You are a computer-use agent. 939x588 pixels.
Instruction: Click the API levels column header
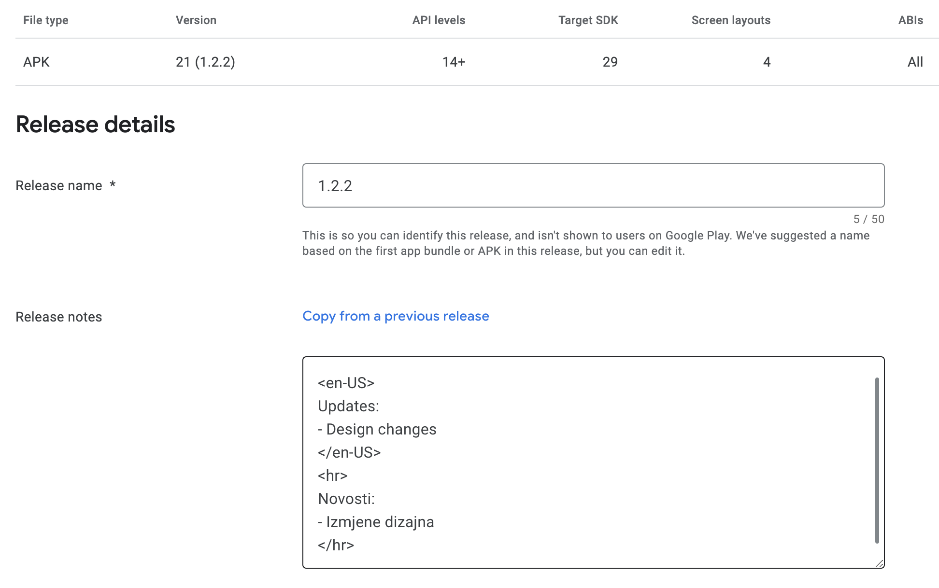click(439, 20)
